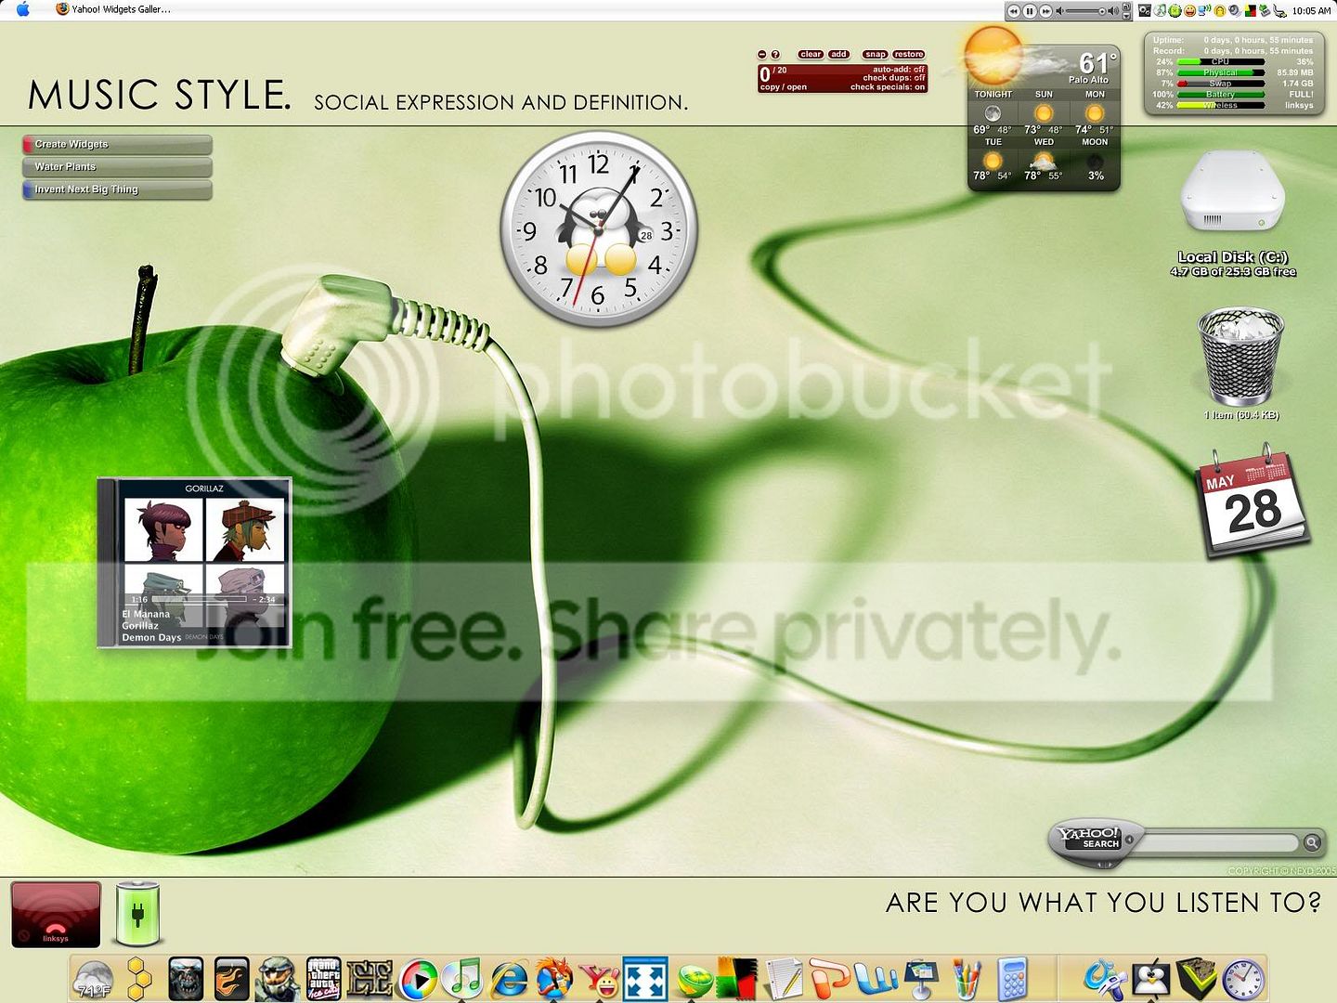Launch Firefox from the dock
Image resolution: width=1337 pixels, height=1003 pixels.
(x=554, y=980)
